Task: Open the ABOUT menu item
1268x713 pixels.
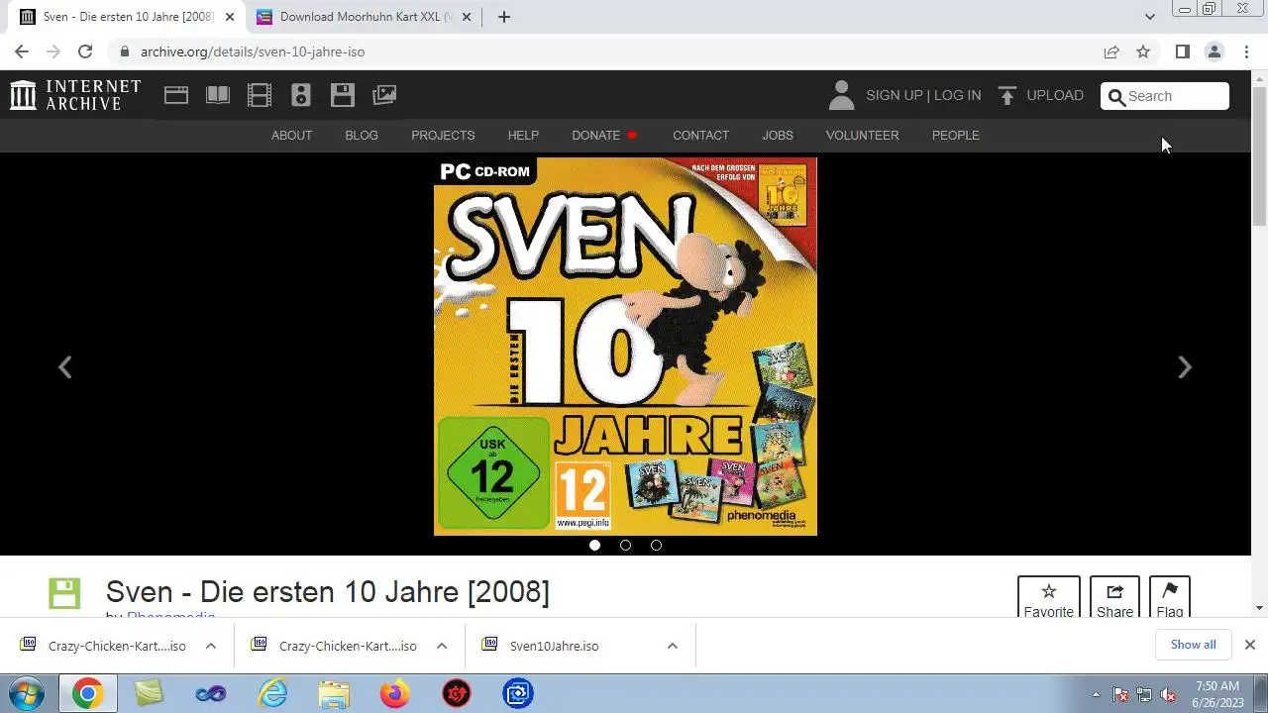Action: pos(291,136)
